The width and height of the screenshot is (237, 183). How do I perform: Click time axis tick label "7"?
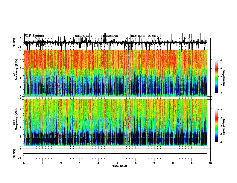pos(154,163)
